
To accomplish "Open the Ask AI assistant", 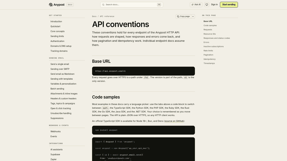I will pos(196,5).
